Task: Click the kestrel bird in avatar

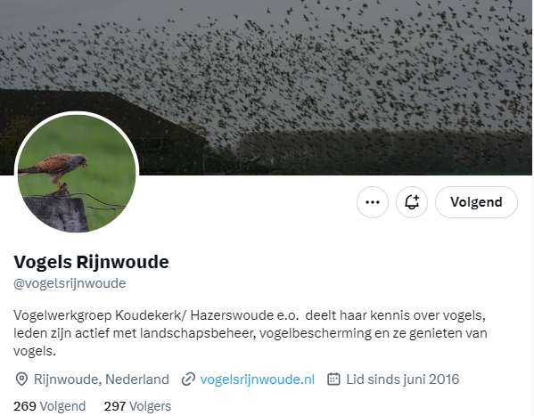Action: 54,169
